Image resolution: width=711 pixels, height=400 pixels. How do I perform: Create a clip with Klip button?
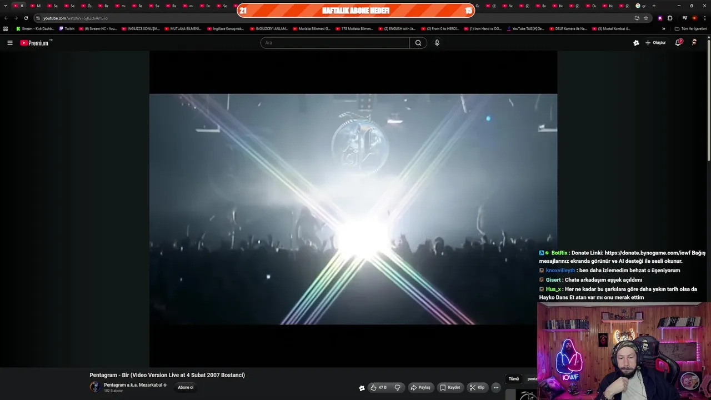pos(477,388)
